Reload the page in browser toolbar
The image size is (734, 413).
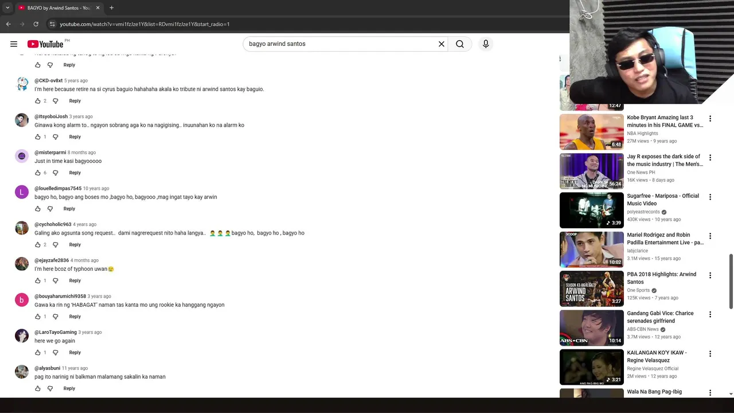(36, 24)
